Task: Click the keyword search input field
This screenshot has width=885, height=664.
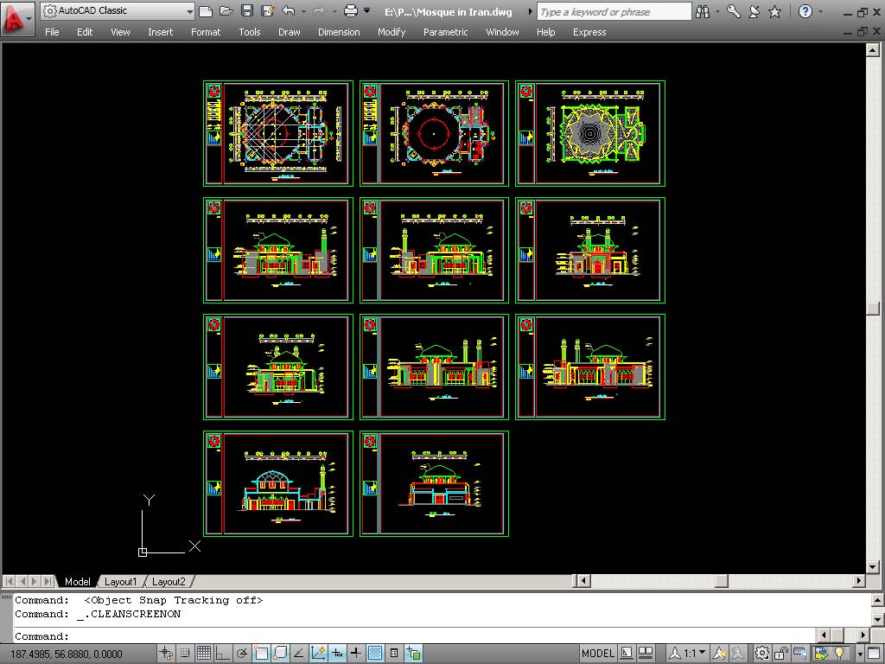Action: (x=614, y=11)
